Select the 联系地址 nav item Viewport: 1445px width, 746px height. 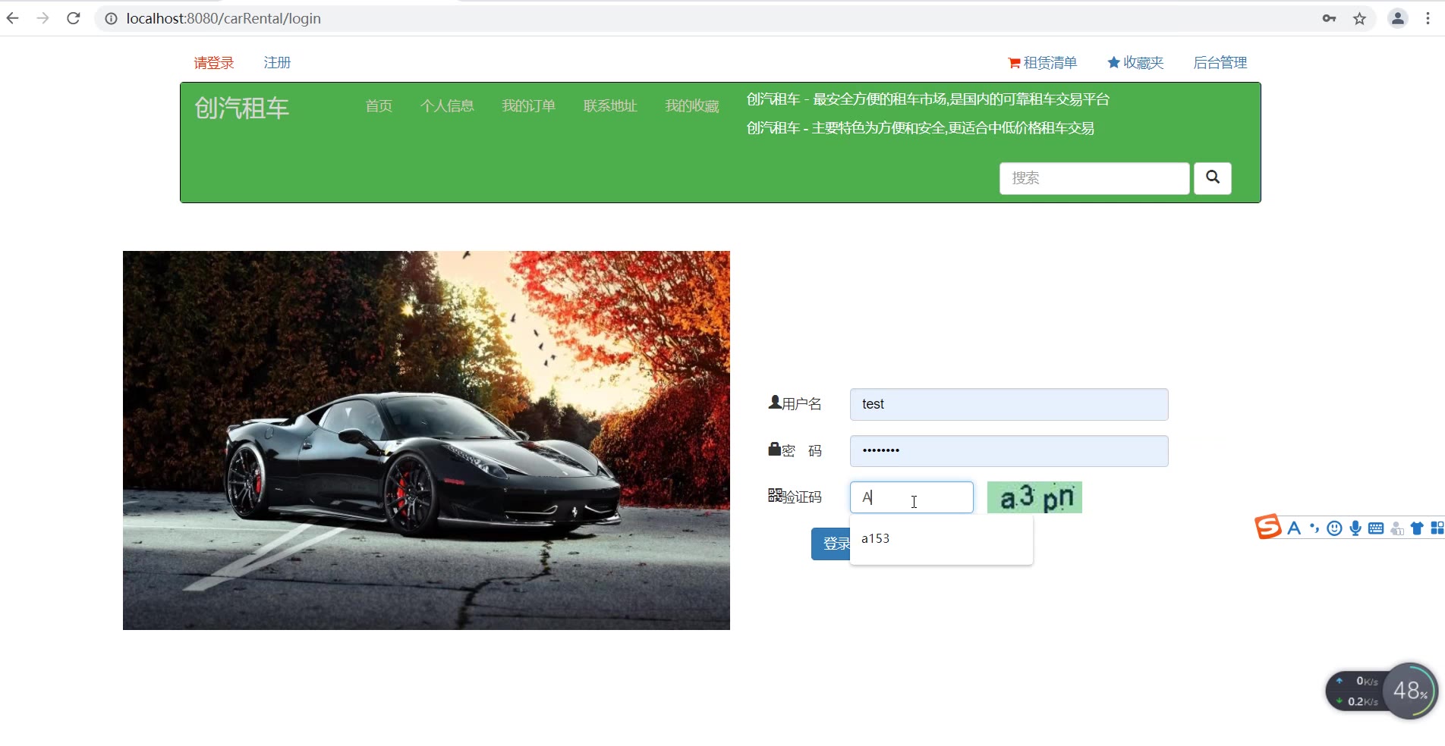(x=610, y=106)
